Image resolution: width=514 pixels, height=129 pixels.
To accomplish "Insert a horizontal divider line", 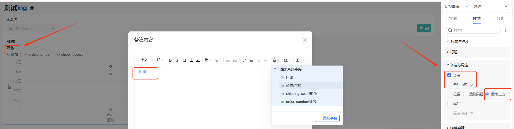I will 266,60.
